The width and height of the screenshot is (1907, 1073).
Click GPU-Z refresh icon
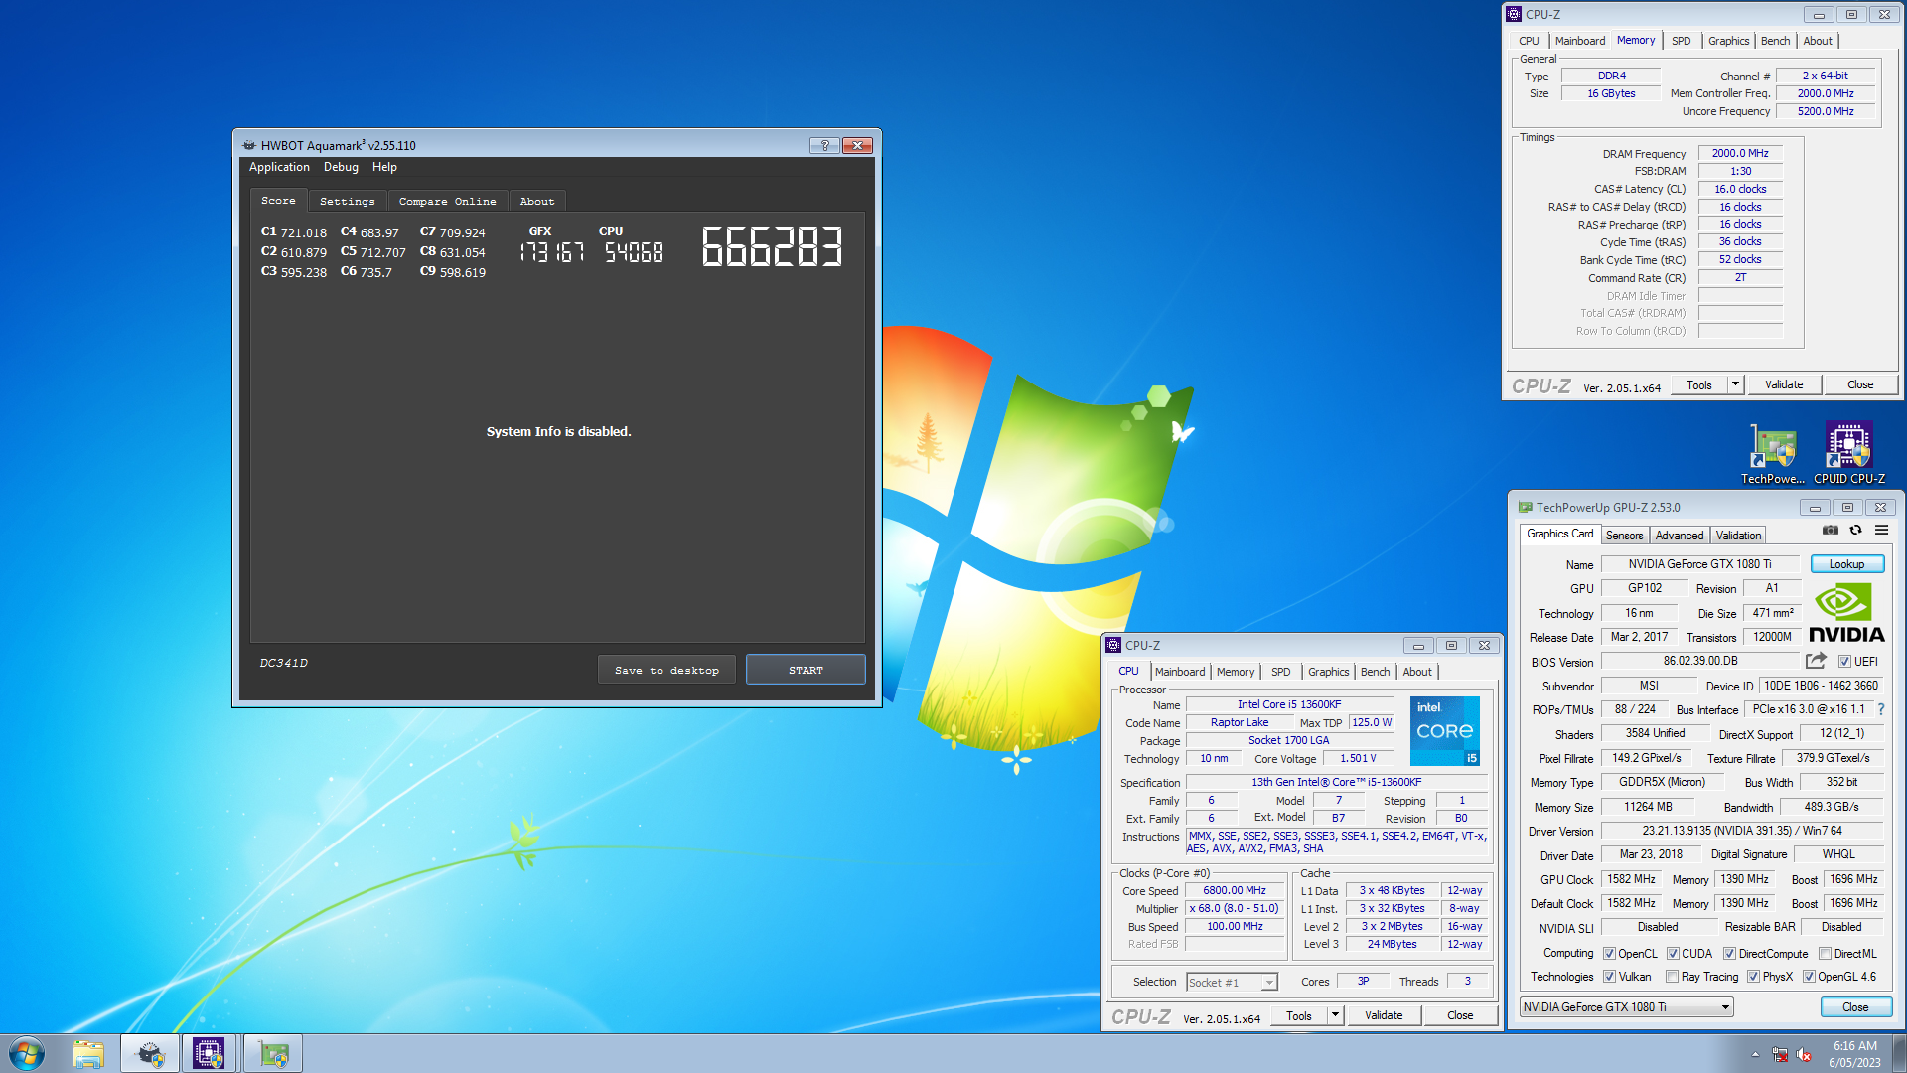tap(1855, 531)
